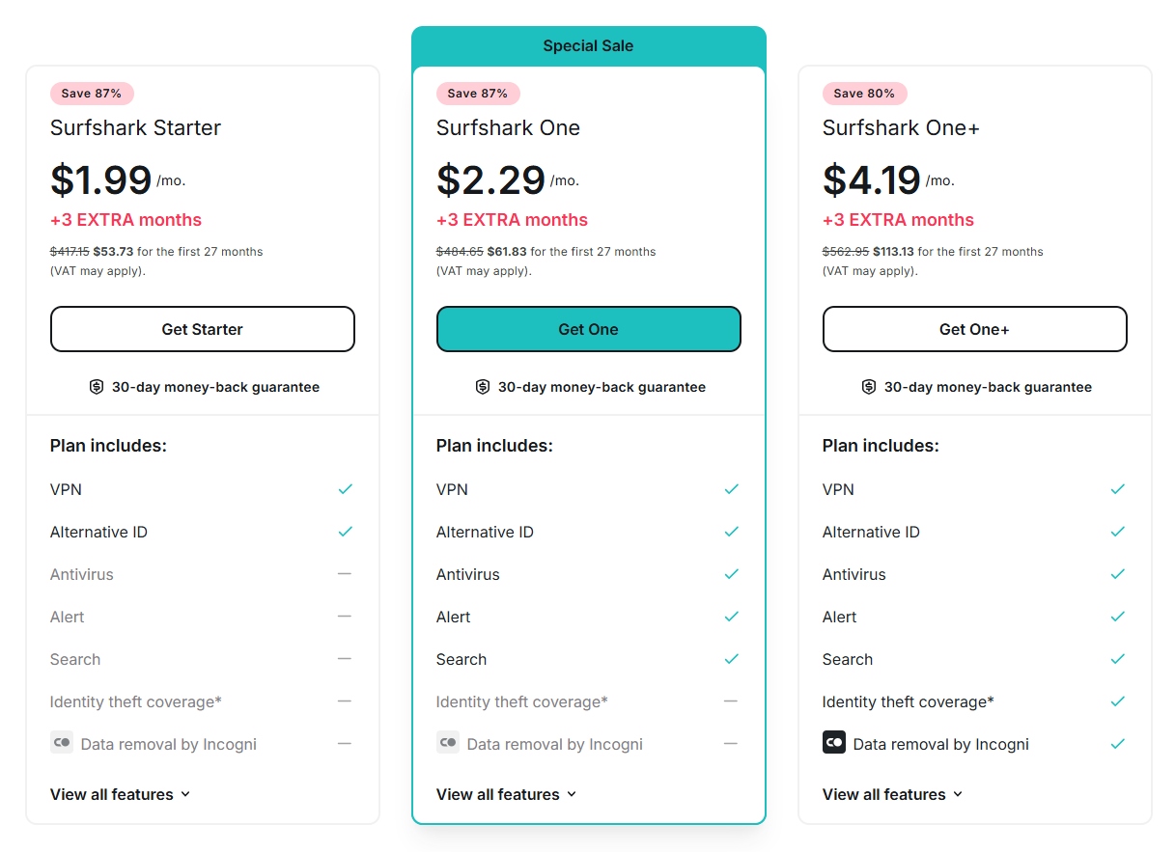Click the checkmark next to Identity theft coverage in One+
This screenshot has height=852, width=1175.
1117,701
